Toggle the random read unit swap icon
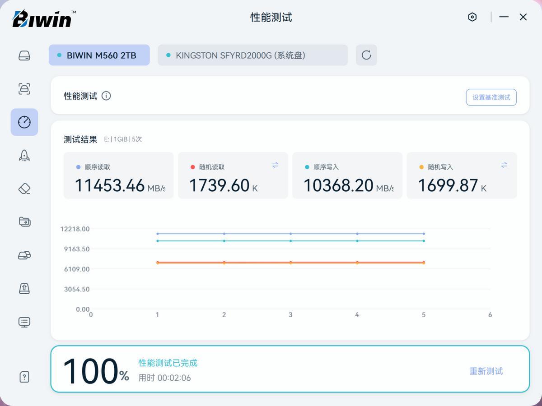 click(276, 165)
